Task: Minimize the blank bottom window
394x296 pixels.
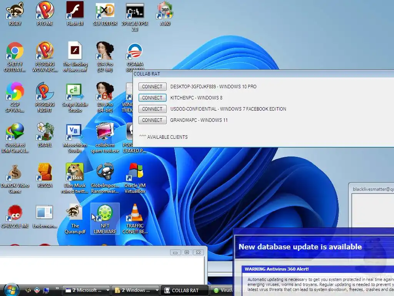Action: [175, 252]
